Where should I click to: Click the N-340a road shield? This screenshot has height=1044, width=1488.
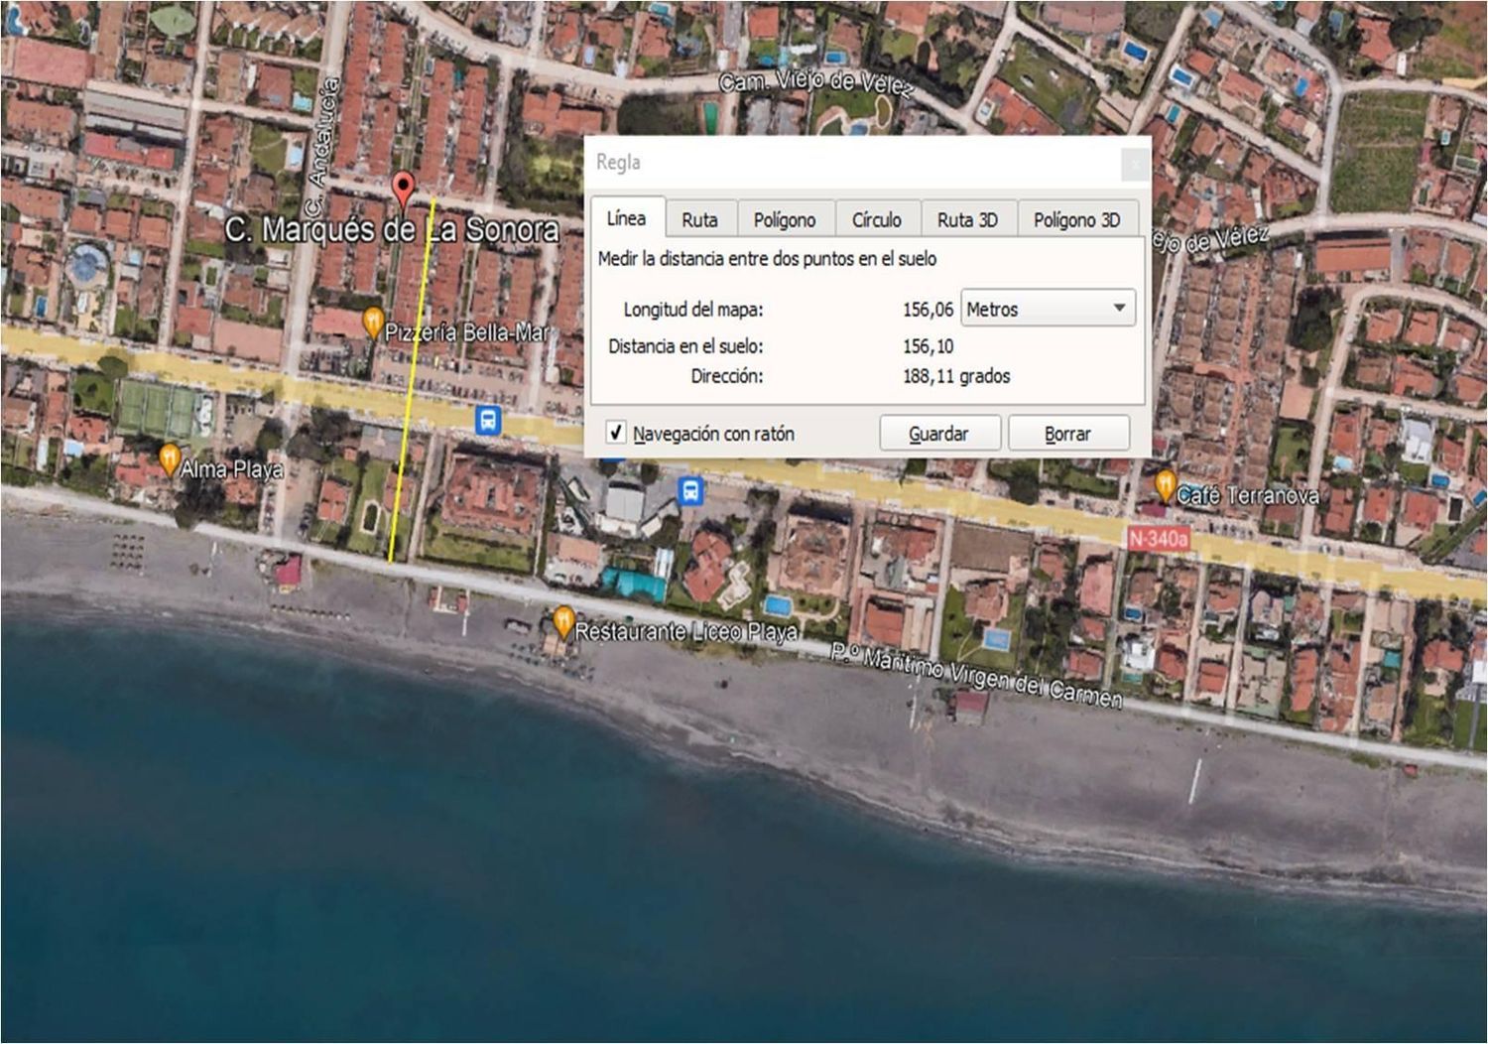click(x=1158, y=539)
